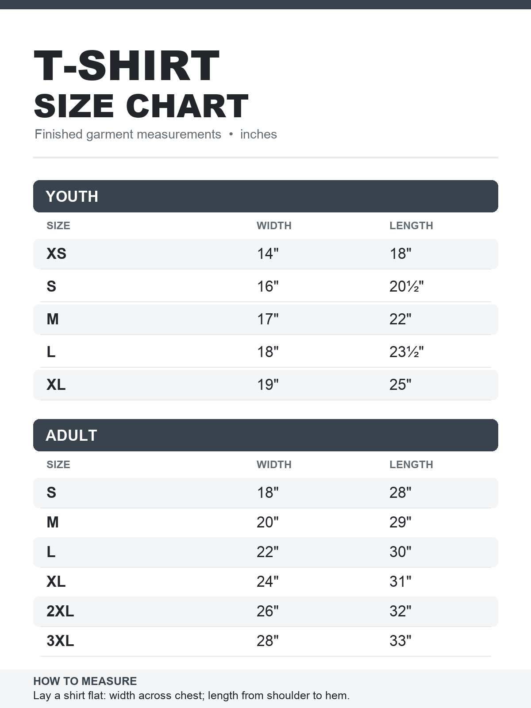Select Adult 2XL size row label
The width and height of the screenshot is (531, 708).
pyautogui.click(x=60, y=611)
